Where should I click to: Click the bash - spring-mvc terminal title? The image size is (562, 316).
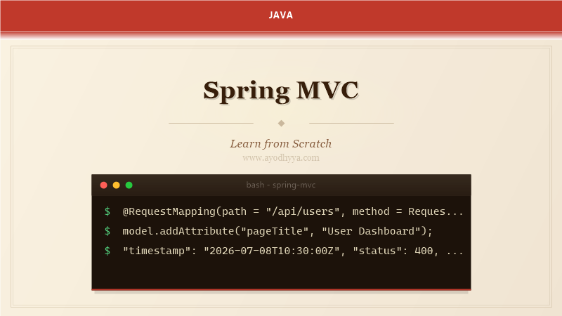click(x=281, y=185)
